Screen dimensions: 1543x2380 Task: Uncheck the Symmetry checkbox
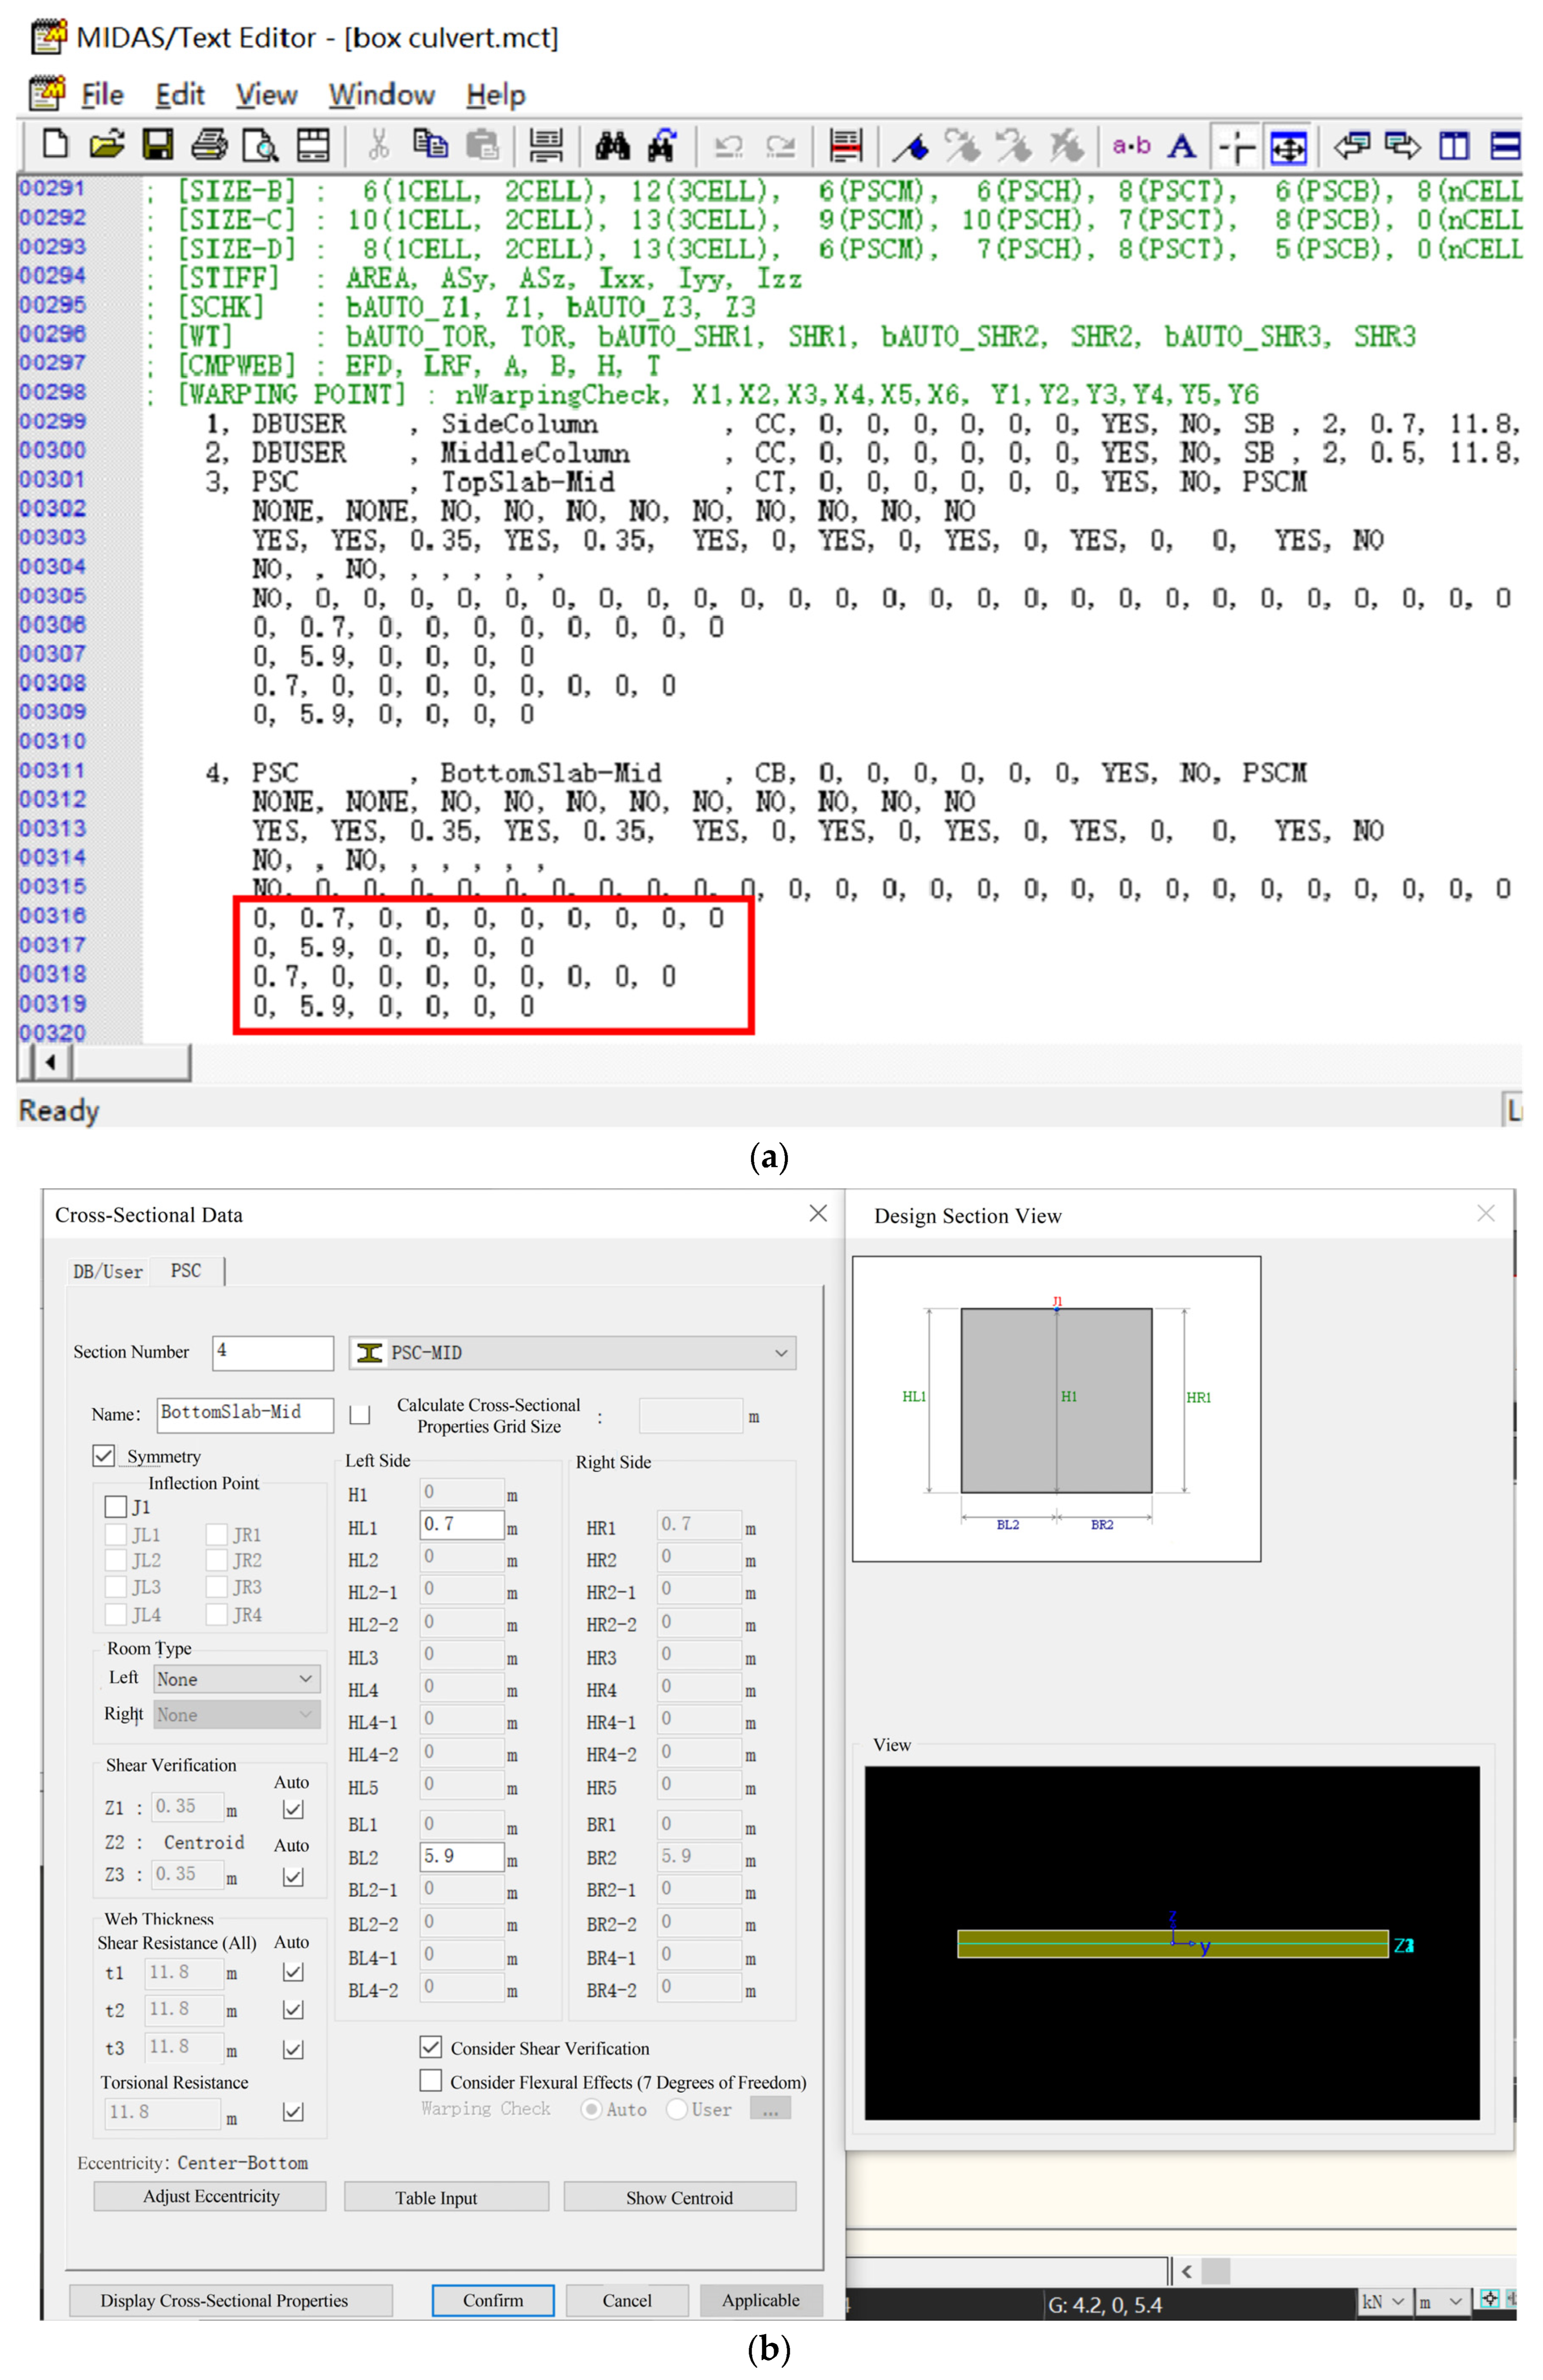(103, 1455)
